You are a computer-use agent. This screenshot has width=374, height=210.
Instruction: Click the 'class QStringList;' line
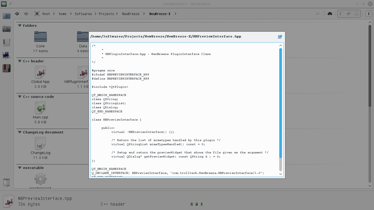pyautogui.click(x=109, y=103)
